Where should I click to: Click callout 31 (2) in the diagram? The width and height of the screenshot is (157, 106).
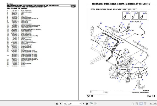(121, 35)
